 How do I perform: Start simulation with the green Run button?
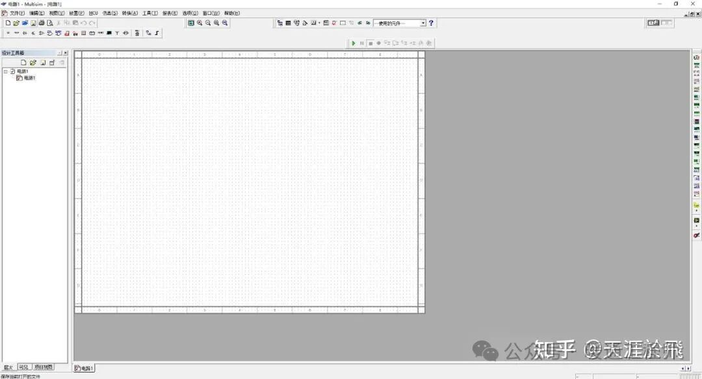tap(354, 43)
